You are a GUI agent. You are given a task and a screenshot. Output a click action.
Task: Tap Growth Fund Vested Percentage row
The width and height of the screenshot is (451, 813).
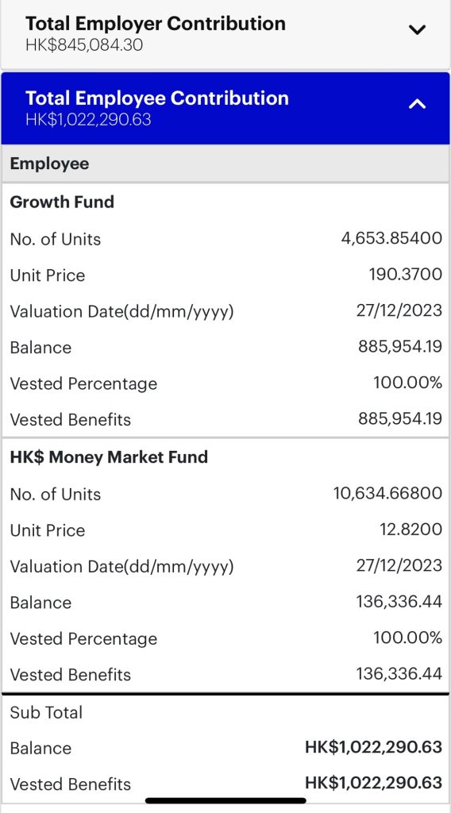pos(225,383)
